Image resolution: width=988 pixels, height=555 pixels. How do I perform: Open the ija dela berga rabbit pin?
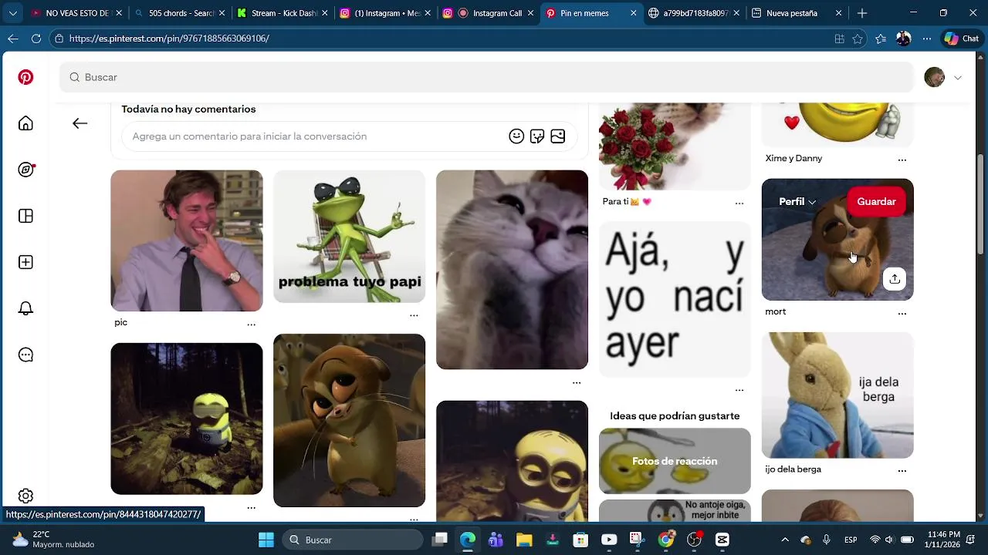click(837, 395)
